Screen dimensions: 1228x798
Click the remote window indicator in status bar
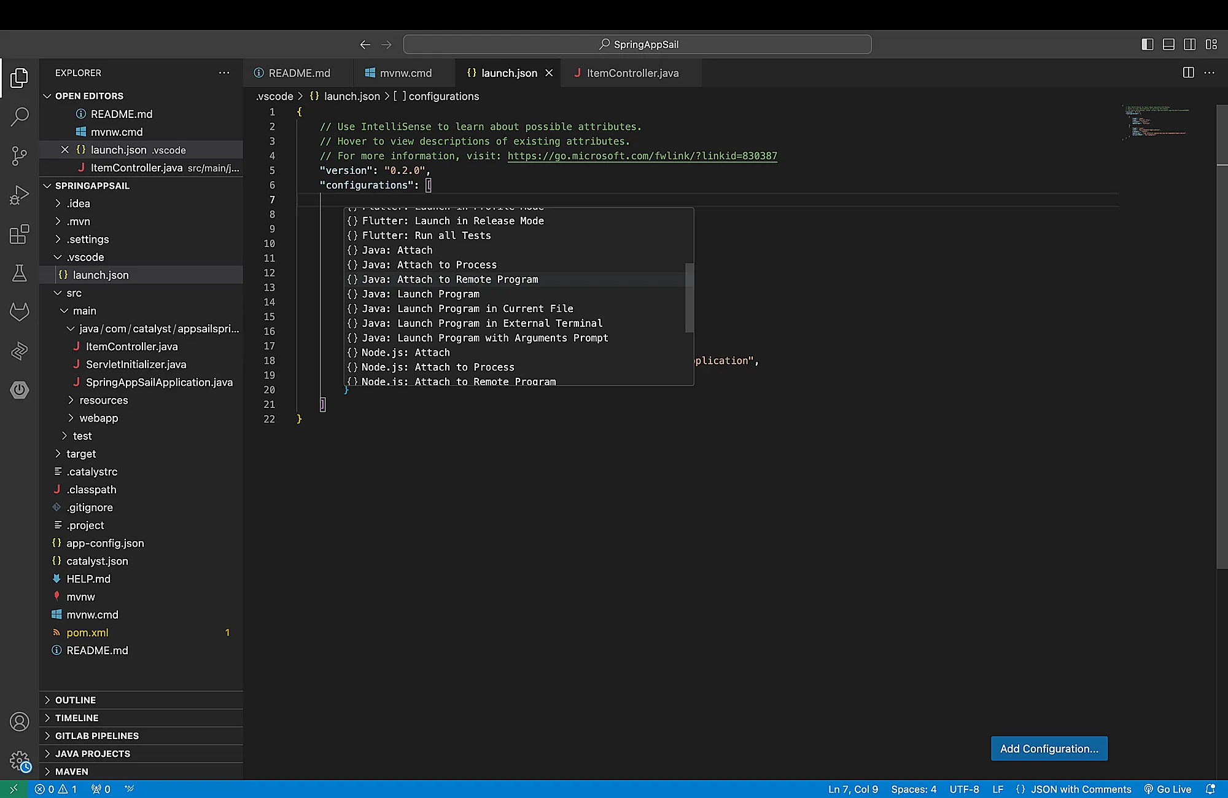click(x=14, y=789)
